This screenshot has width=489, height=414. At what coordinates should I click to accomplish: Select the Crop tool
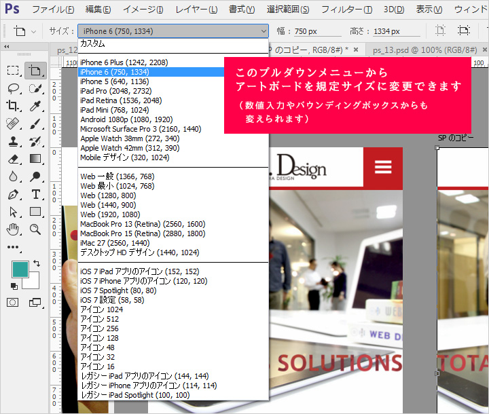13,106
